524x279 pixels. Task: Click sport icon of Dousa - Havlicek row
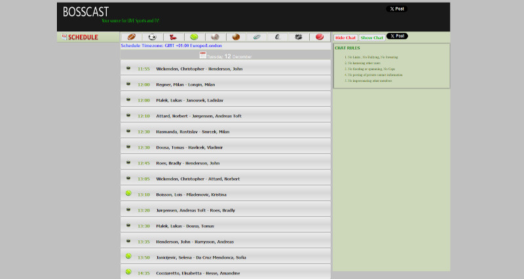tap(128, 147)
